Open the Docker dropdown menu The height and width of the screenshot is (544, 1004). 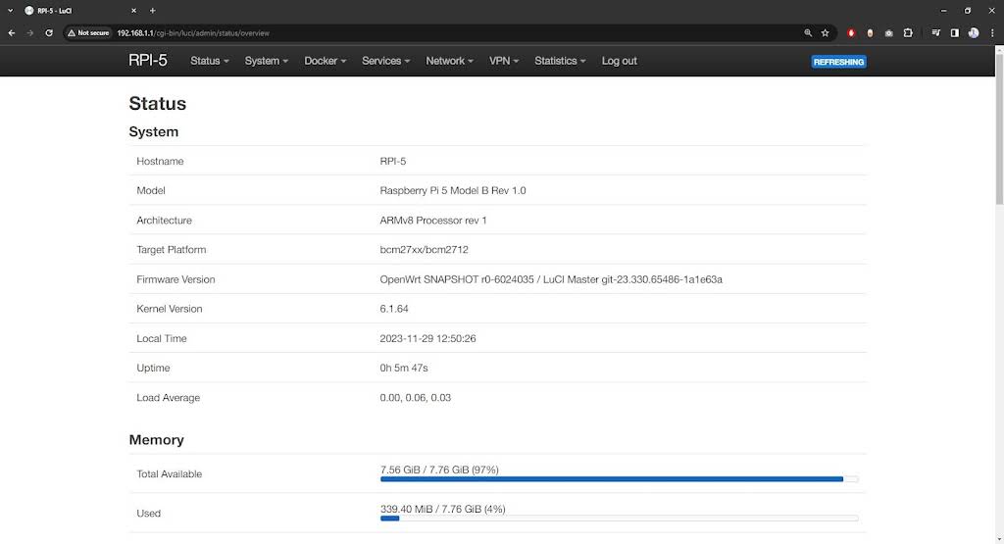pyautogui.click(x=325, y=61)
